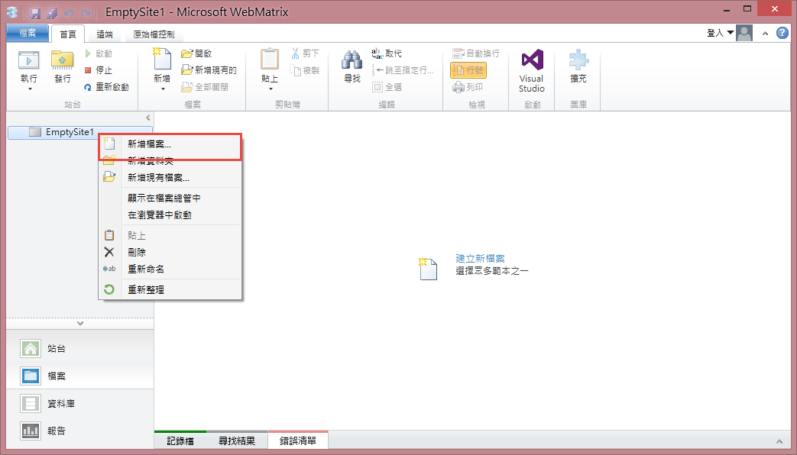Image resolution: width=797 pixels, height=455 pixels.
Task: Choose 顯示在檔案總管中 from context menu
Action: 170,198
